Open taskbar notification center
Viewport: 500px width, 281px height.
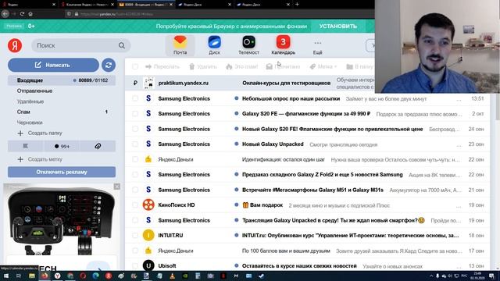click(491, 276)
